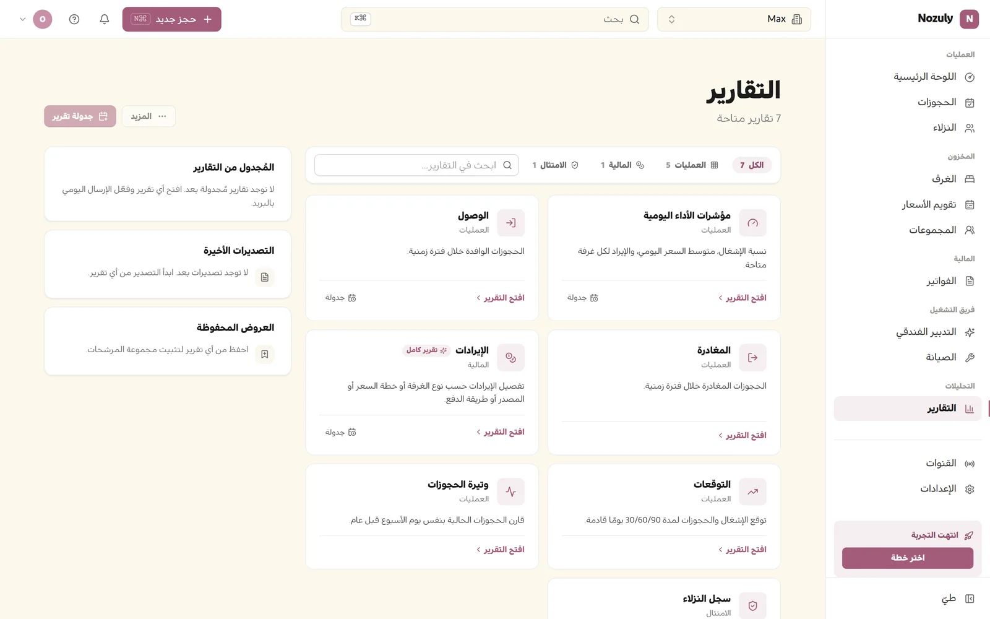Image resolution: width=990 pixels, height=619 pixels.
Task: Click the bookmark icon in العروض المحفوظة
Action: tap(264, 354)
